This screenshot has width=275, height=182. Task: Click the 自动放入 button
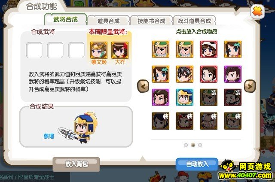[x=197, y=164]
